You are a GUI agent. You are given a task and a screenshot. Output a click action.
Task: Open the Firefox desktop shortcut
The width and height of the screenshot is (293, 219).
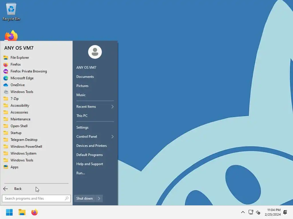(11, 35)
